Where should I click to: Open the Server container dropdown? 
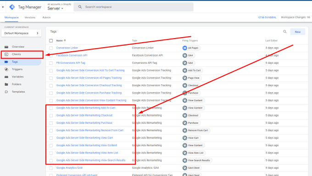[x=55, y=9]
